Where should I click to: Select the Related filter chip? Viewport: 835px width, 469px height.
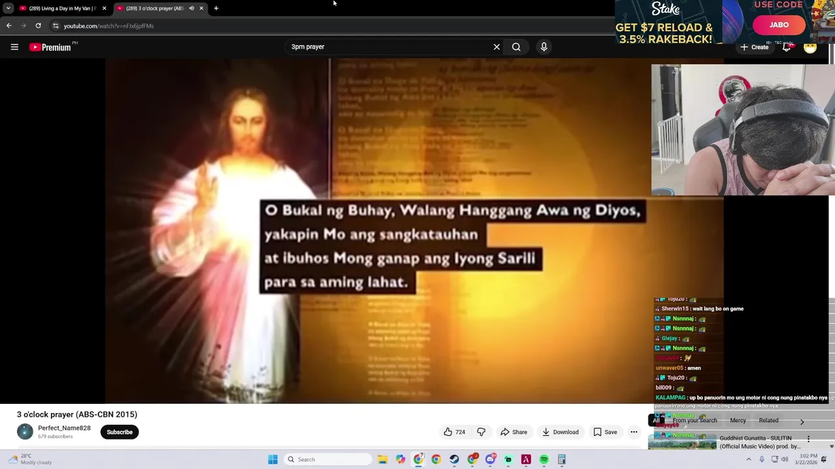(x=768, y=421)
